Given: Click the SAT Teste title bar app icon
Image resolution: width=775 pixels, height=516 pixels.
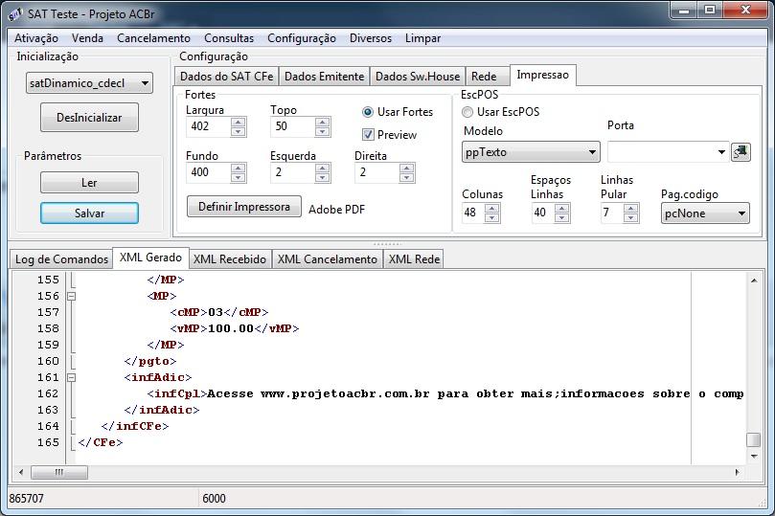Looking at the screenshot, I should (x=15, y=14).
